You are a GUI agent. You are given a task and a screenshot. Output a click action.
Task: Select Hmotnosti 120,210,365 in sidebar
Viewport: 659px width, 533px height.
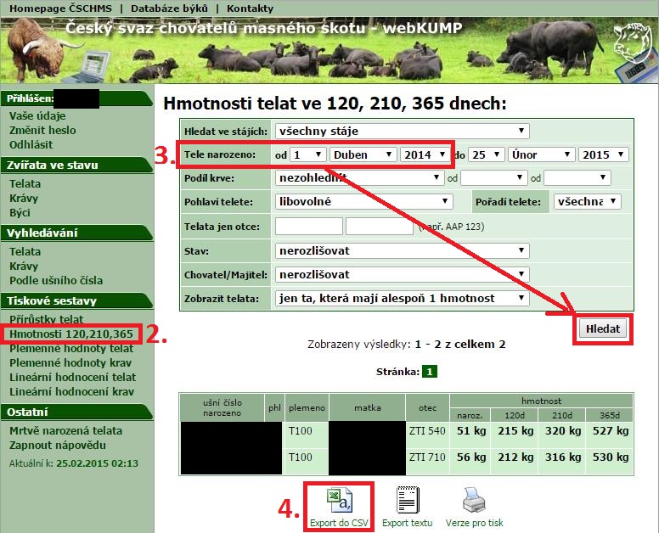[x=71, y=334]
